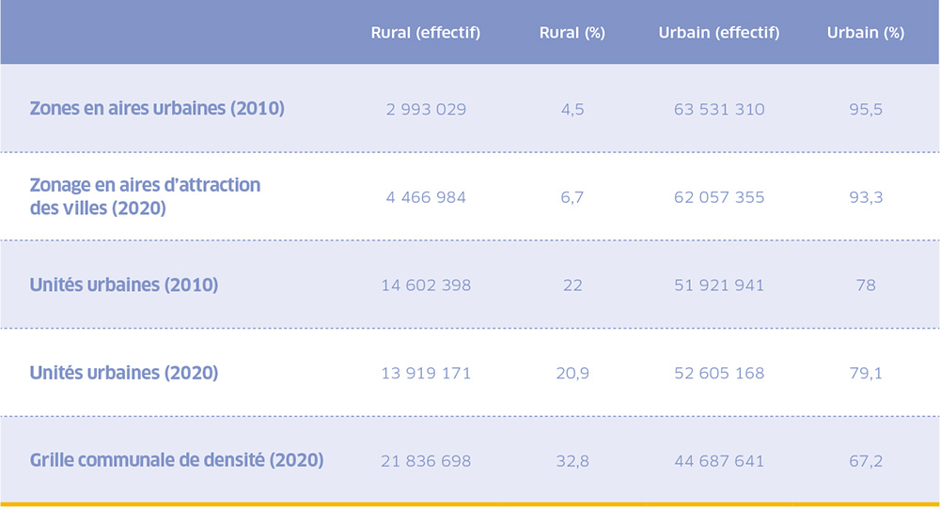Screen dimensions: 940x509
Task: Click the Rural (effectif) column header
Action: click(426, 33)
